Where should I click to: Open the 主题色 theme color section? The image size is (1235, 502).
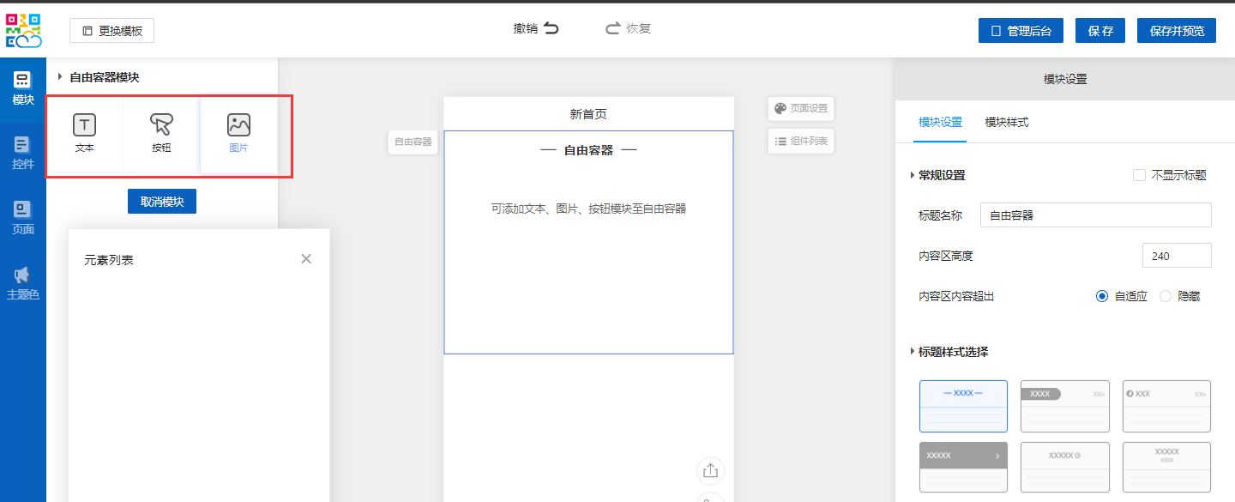pos(23,284)
